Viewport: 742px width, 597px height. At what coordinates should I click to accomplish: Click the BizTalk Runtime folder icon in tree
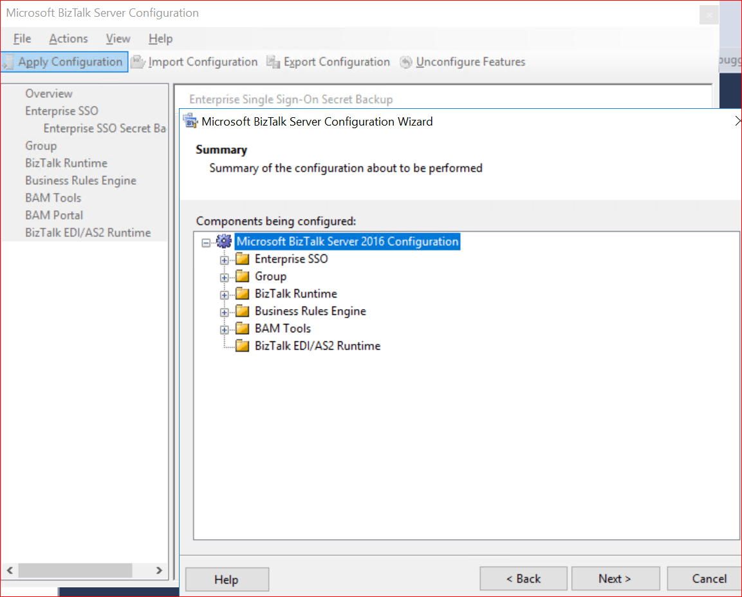coord(242,294)
